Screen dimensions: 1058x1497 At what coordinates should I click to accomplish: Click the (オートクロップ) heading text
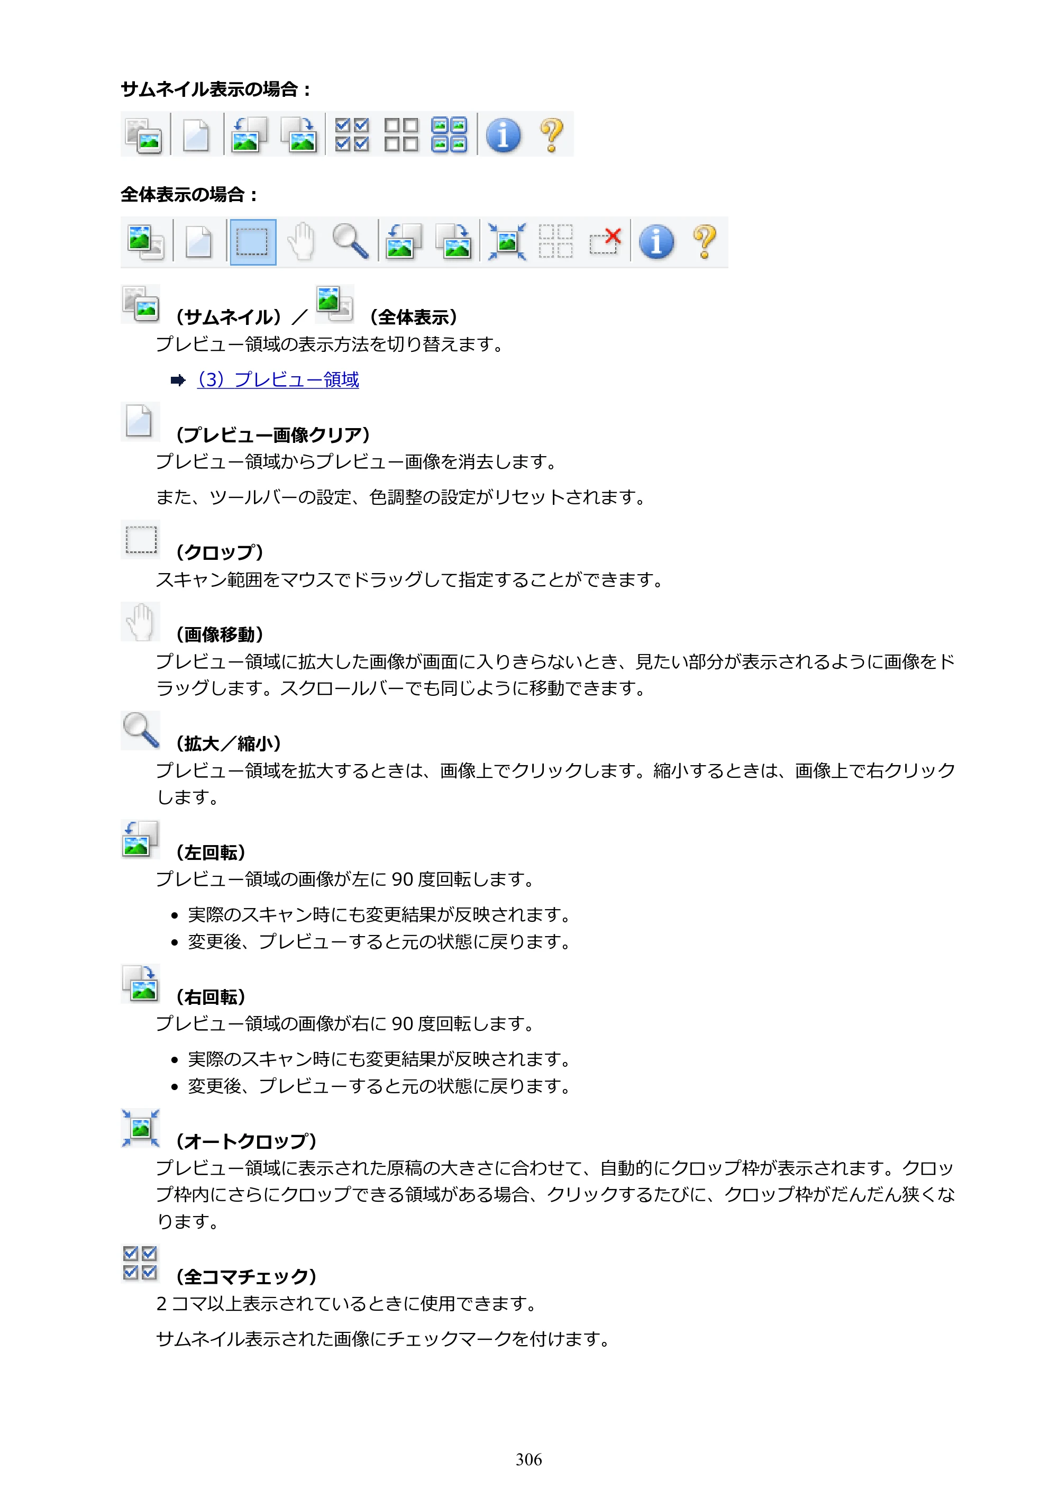click(247, 1141)
